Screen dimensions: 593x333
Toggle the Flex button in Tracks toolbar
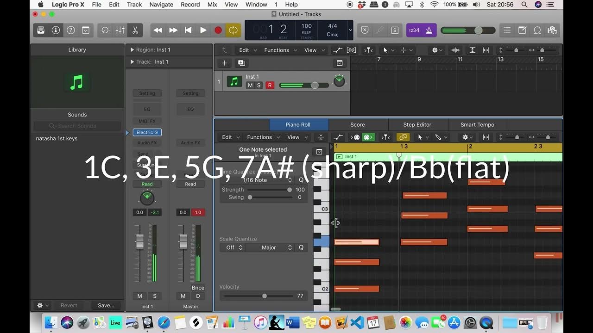(351, 50)
